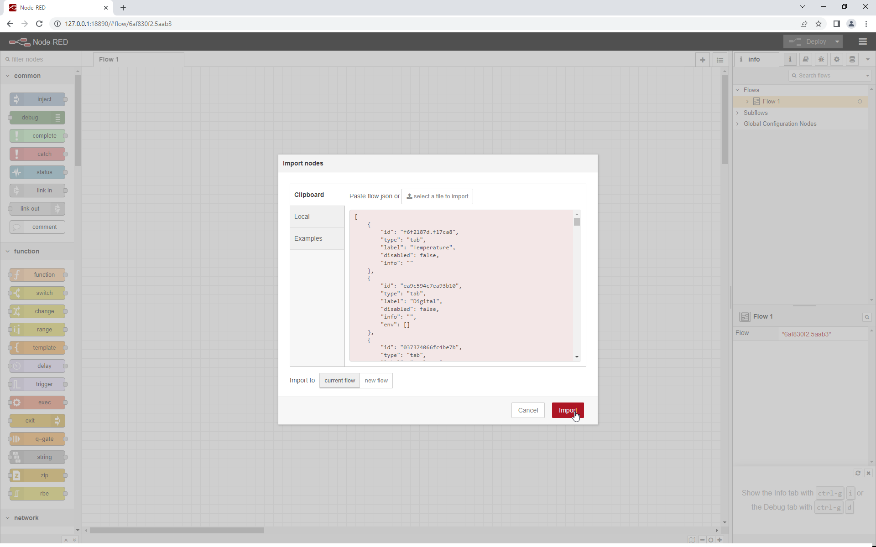Open the Search flows options dropdown
This screenshot has height=547, width=876.
867,76
